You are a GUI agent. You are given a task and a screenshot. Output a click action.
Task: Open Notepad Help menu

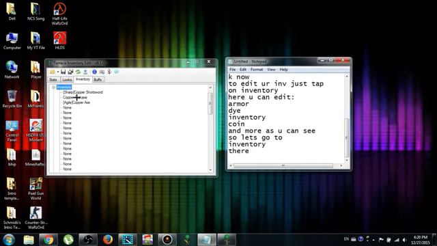point(284,70)
